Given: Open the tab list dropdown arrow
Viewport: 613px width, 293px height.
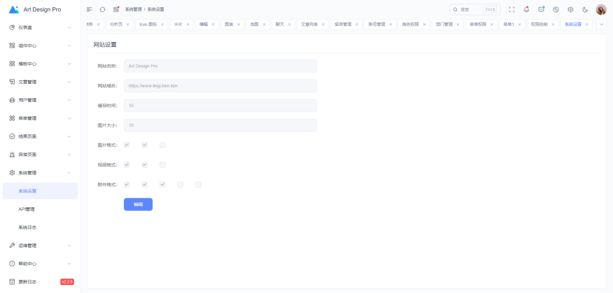Looking at the screenshot, I should [x=601, y=24].
